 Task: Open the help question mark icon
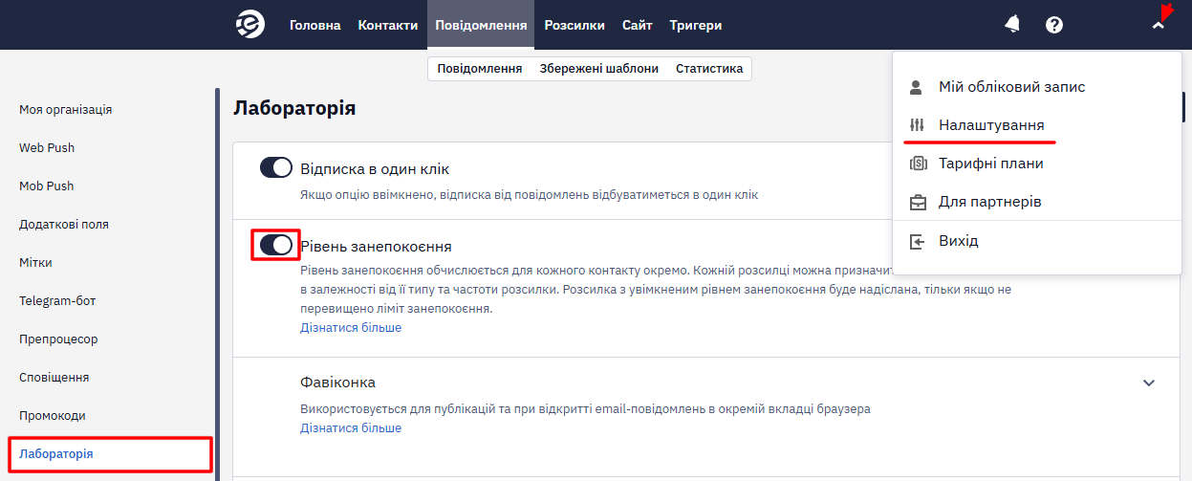tap(1054, 25)
